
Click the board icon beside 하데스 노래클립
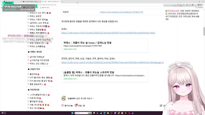click(x=28, y=46)
